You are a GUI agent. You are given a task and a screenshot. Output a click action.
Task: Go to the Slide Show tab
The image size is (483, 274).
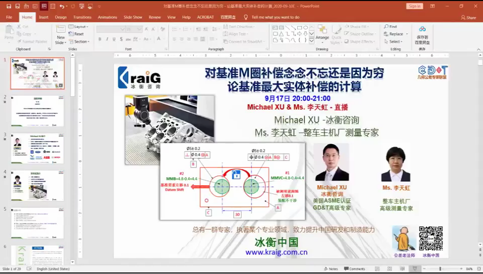point(133,17)
